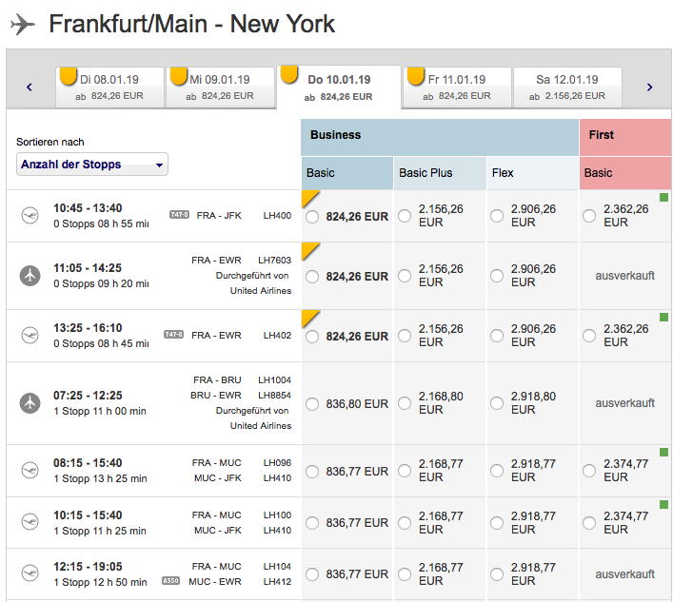Select 824,26 EUR Business Basic for LH400
This screenshot has height=602, width=673.
click(x=312, y=217)
